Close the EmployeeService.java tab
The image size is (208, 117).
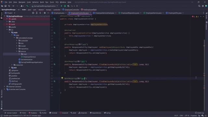163,13
